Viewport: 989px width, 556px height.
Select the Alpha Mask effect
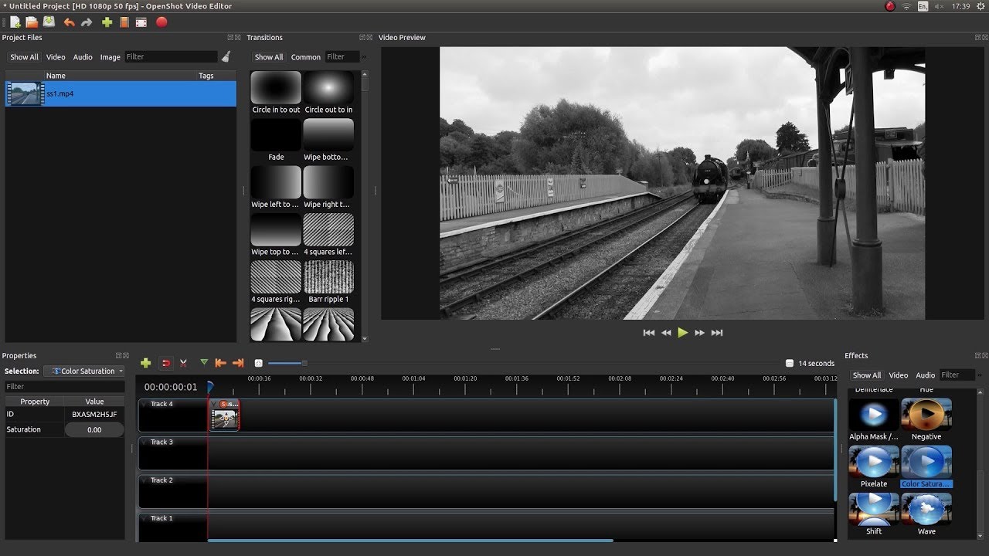tap(874, 420)
